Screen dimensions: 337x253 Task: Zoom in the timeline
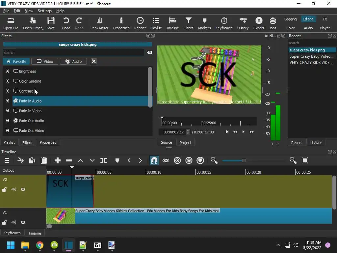tap(293, 160)
